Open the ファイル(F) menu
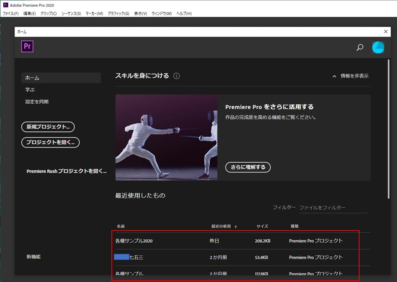 point(10,14)
